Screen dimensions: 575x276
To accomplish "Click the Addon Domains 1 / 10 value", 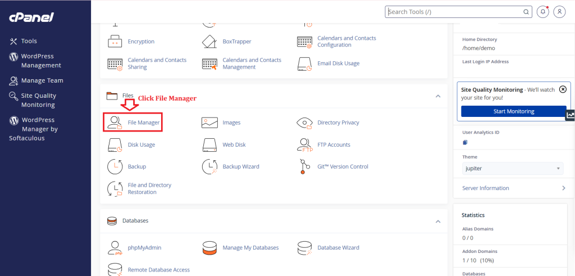I will [478, 261].
